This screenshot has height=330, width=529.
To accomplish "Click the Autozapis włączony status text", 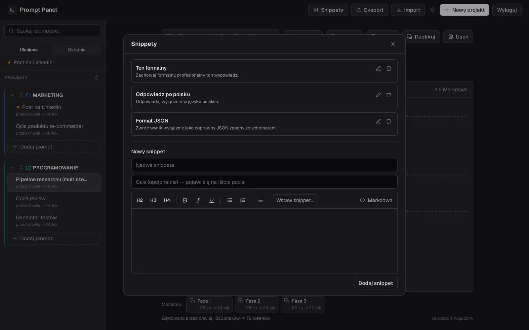I will [452, 318].
